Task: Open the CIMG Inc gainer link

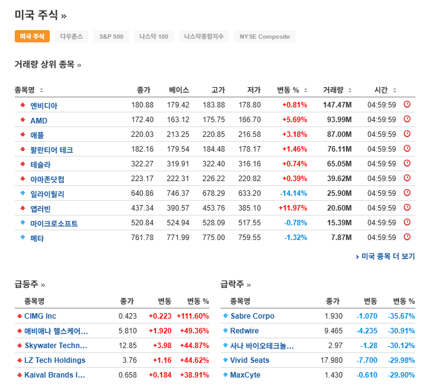Action: coord(41,316)
